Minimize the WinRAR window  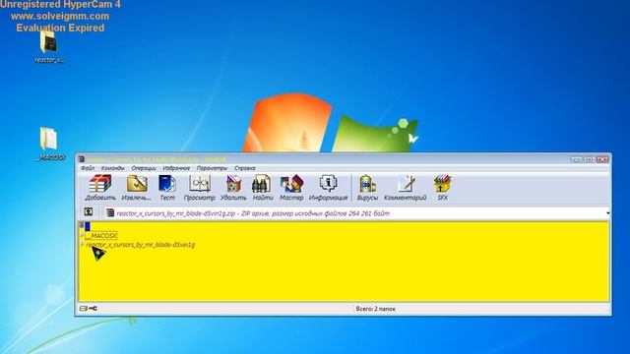pyautogui.click(x=576, y=159)
